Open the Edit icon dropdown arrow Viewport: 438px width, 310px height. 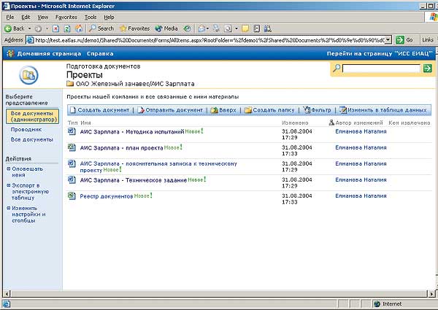[x=237, y=28]
